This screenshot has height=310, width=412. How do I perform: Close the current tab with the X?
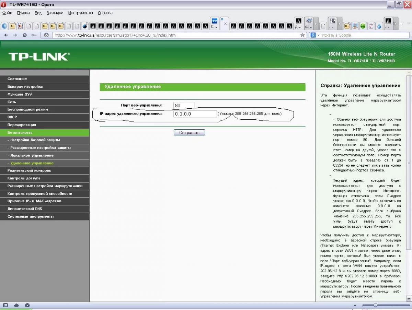pos(226,24)
